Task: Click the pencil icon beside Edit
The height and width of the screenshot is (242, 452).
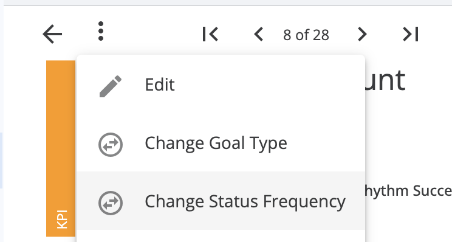Action: (x=111, y=86)
